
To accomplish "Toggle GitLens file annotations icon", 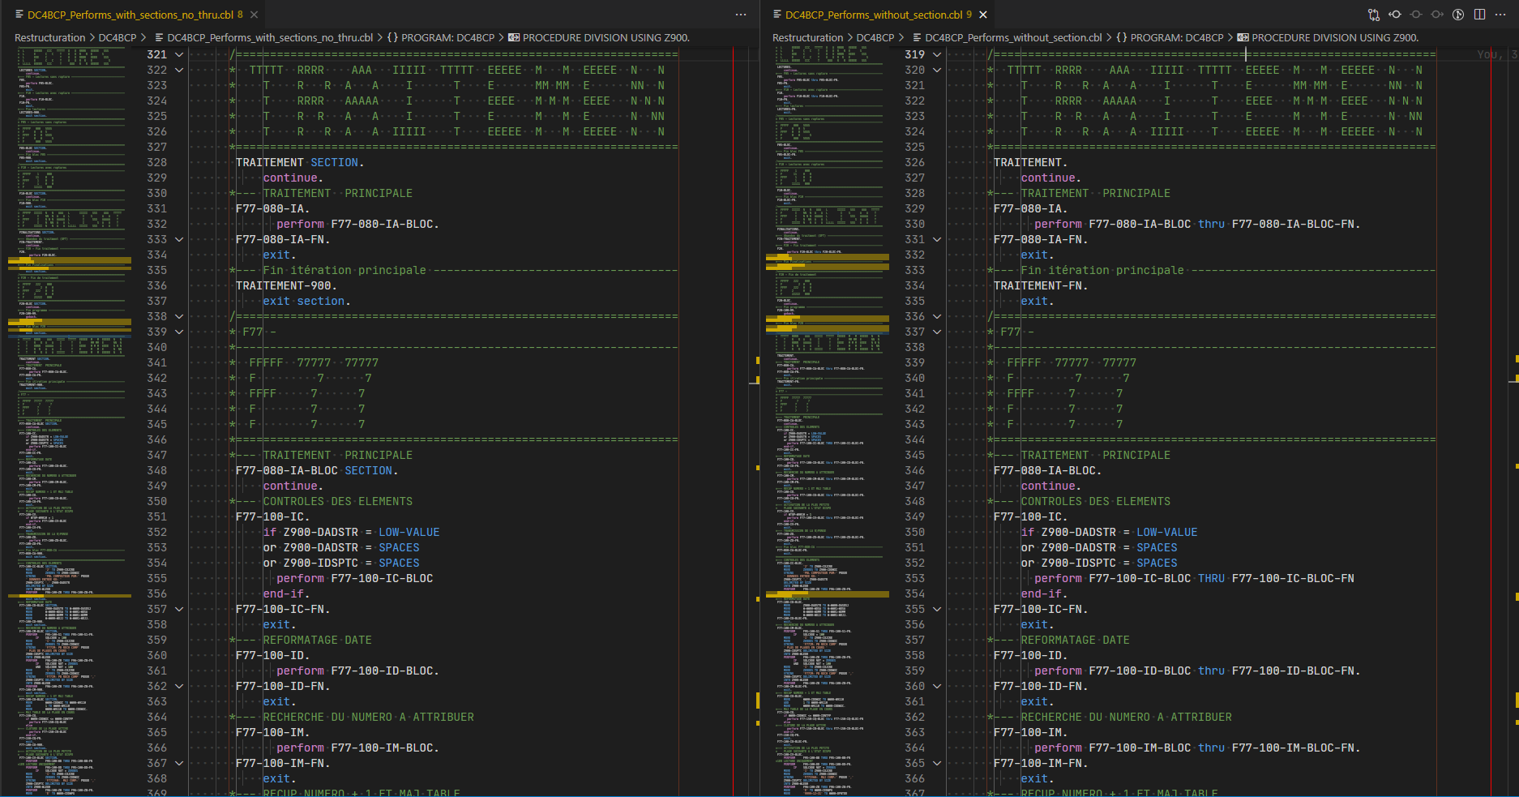I will pos(1458,15).
